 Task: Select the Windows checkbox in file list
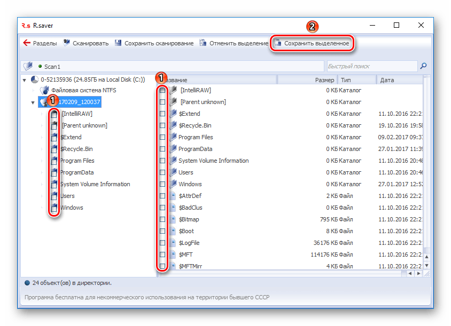point(162,184)
